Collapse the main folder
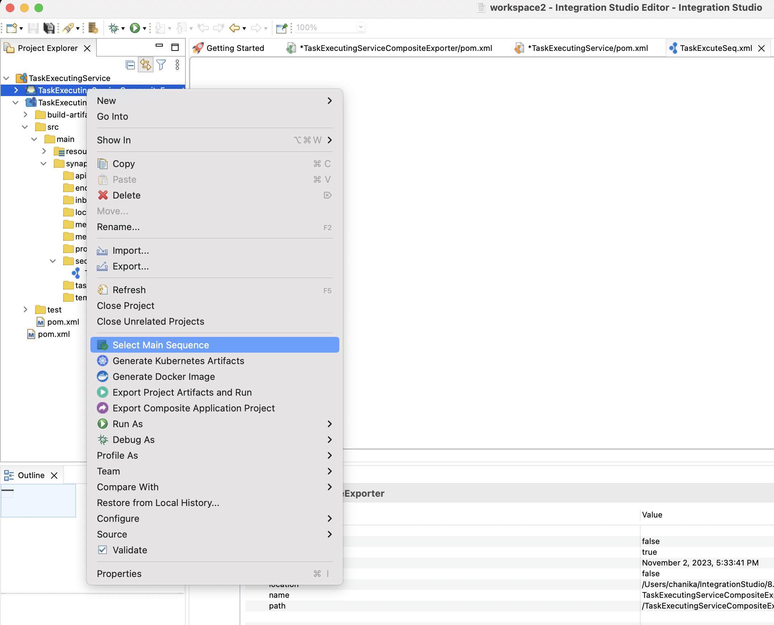 [x=34, y=139]
